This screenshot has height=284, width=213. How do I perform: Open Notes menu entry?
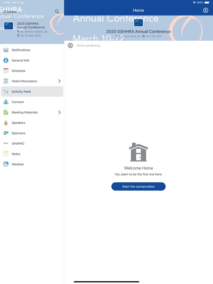[32, 154]
